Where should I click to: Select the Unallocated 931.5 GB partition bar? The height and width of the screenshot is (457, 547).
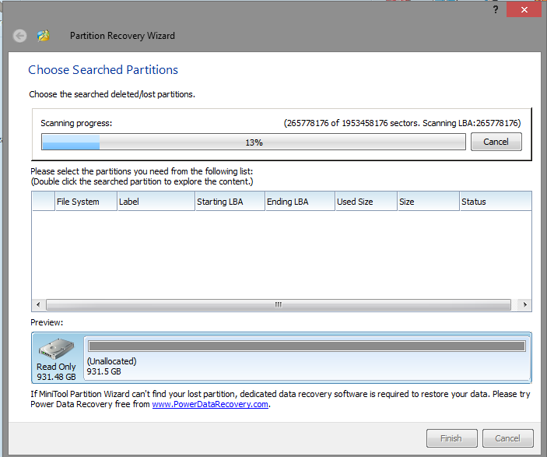(307, 346)
